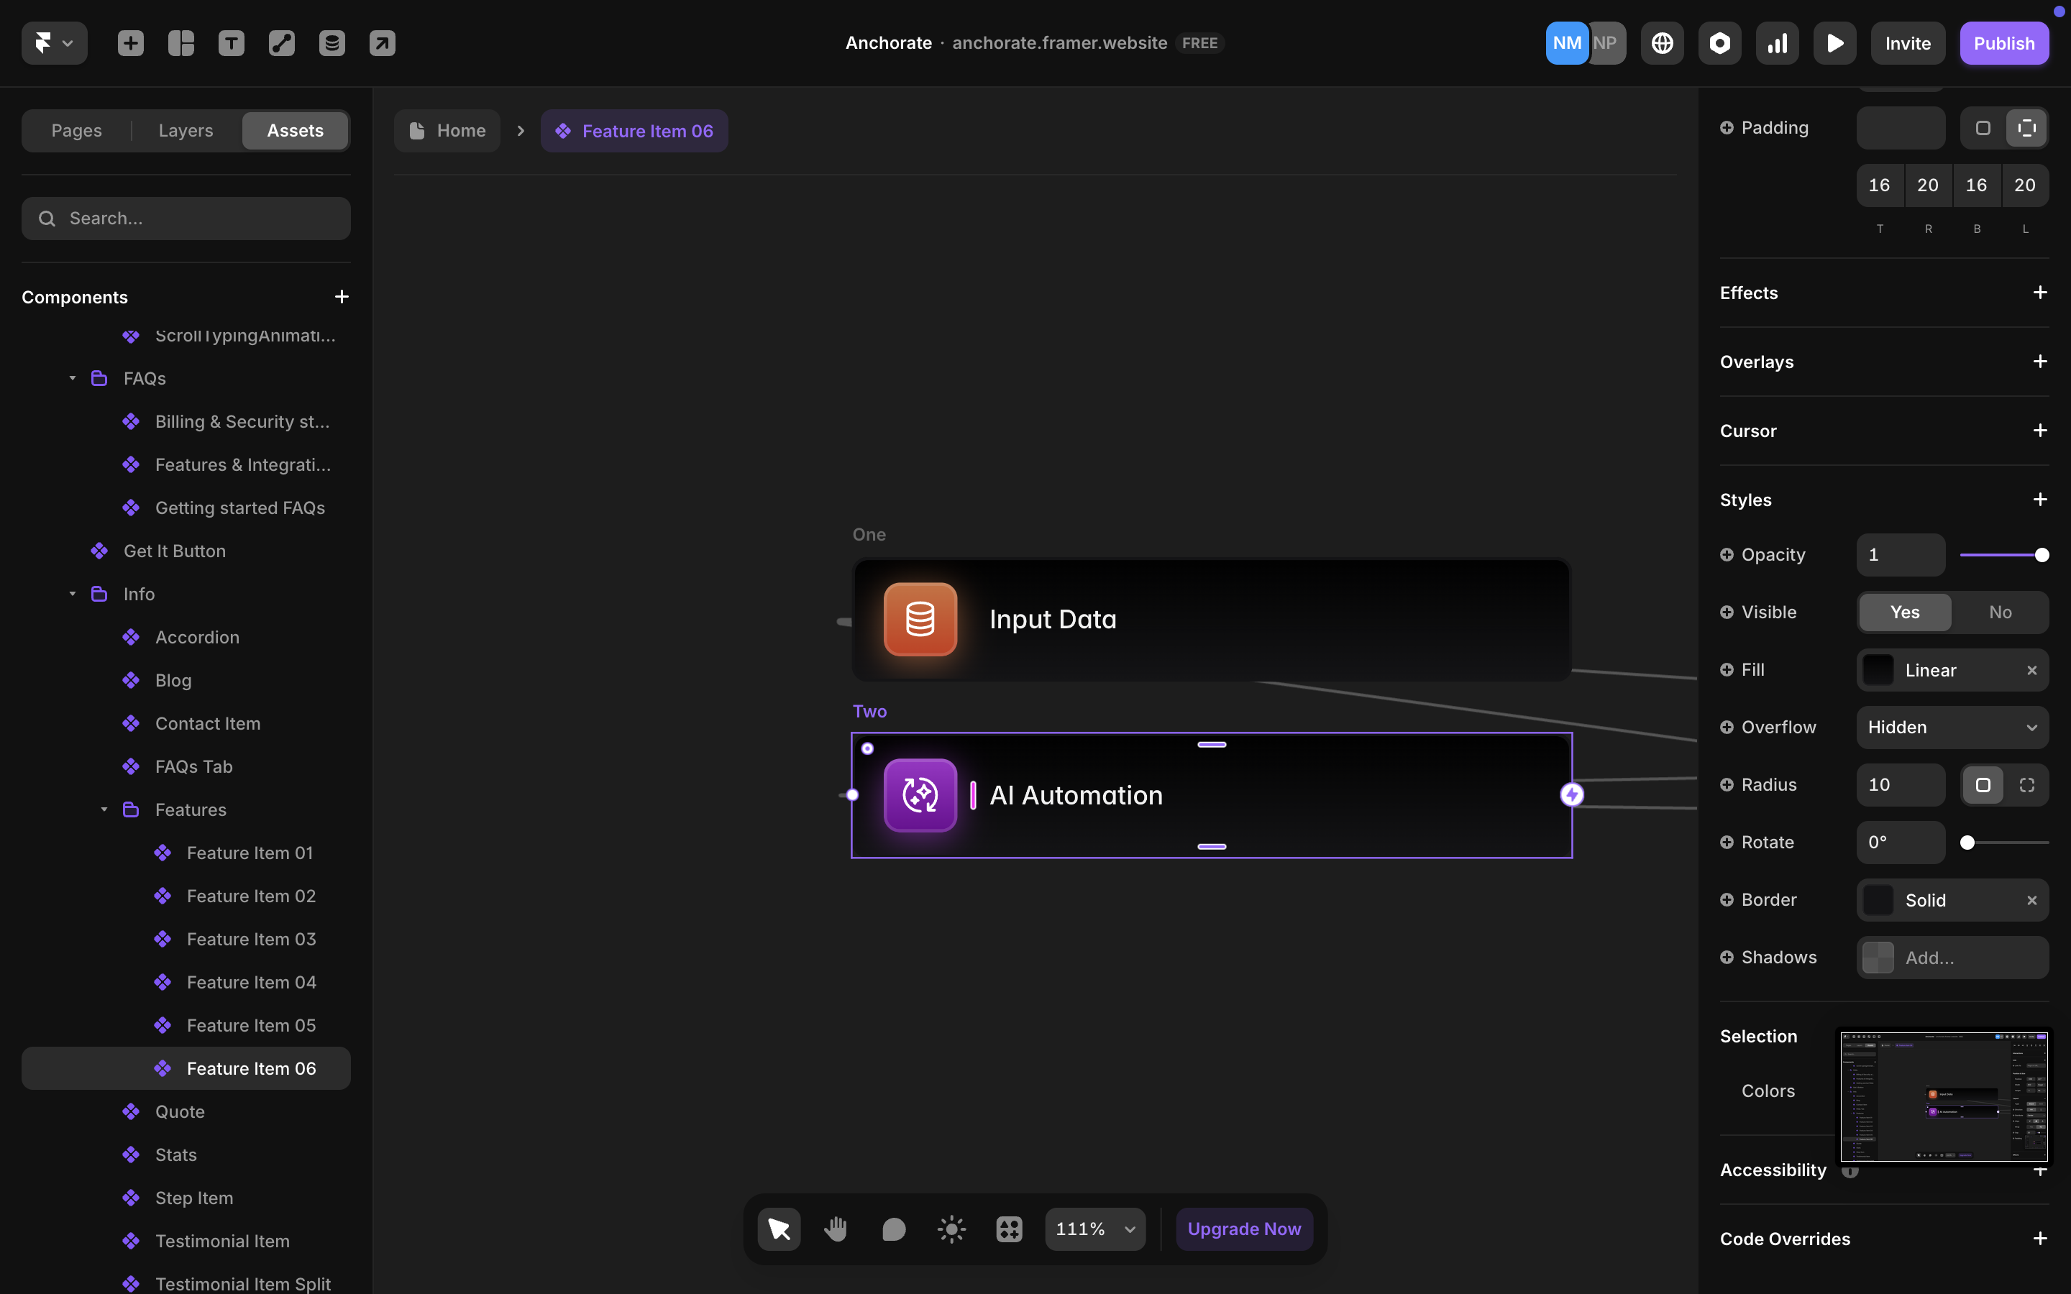The image size is (2071, 1294).
Task: Select the Hand pan tool at the bottom
Action: click(x=836, y=1228)
